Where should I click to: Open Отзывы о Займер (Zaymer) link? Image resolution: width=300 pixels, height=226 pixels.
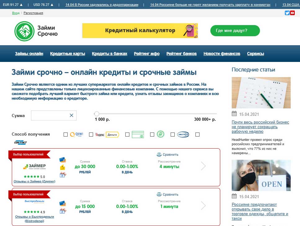point(34,181)
